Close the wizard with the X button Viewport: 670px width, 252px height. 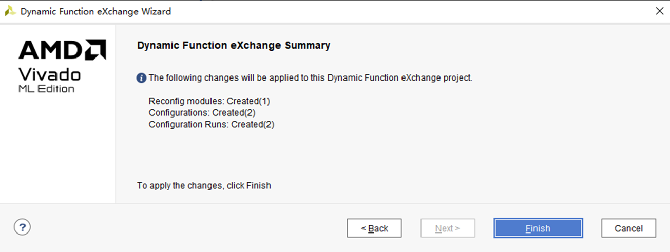tap(659, 11)
